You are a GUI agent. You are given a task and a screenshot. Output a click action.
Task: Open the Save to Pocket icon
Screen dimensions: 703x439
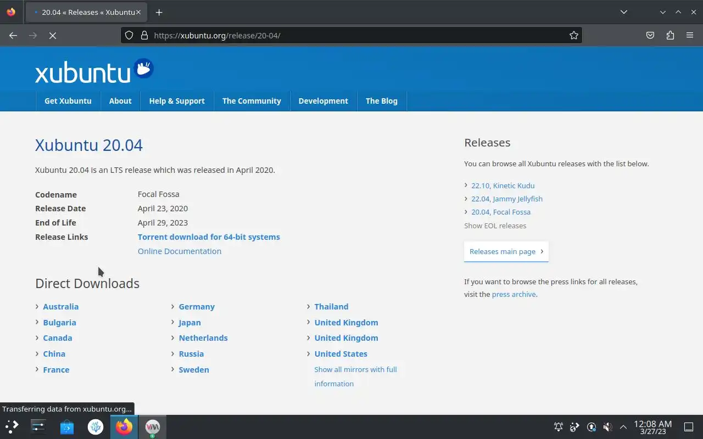[650, 35]
